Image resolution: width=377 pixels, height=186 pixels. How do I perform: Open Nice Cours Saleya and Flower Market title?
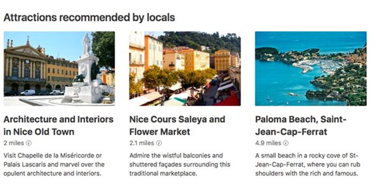coord(177,126)
